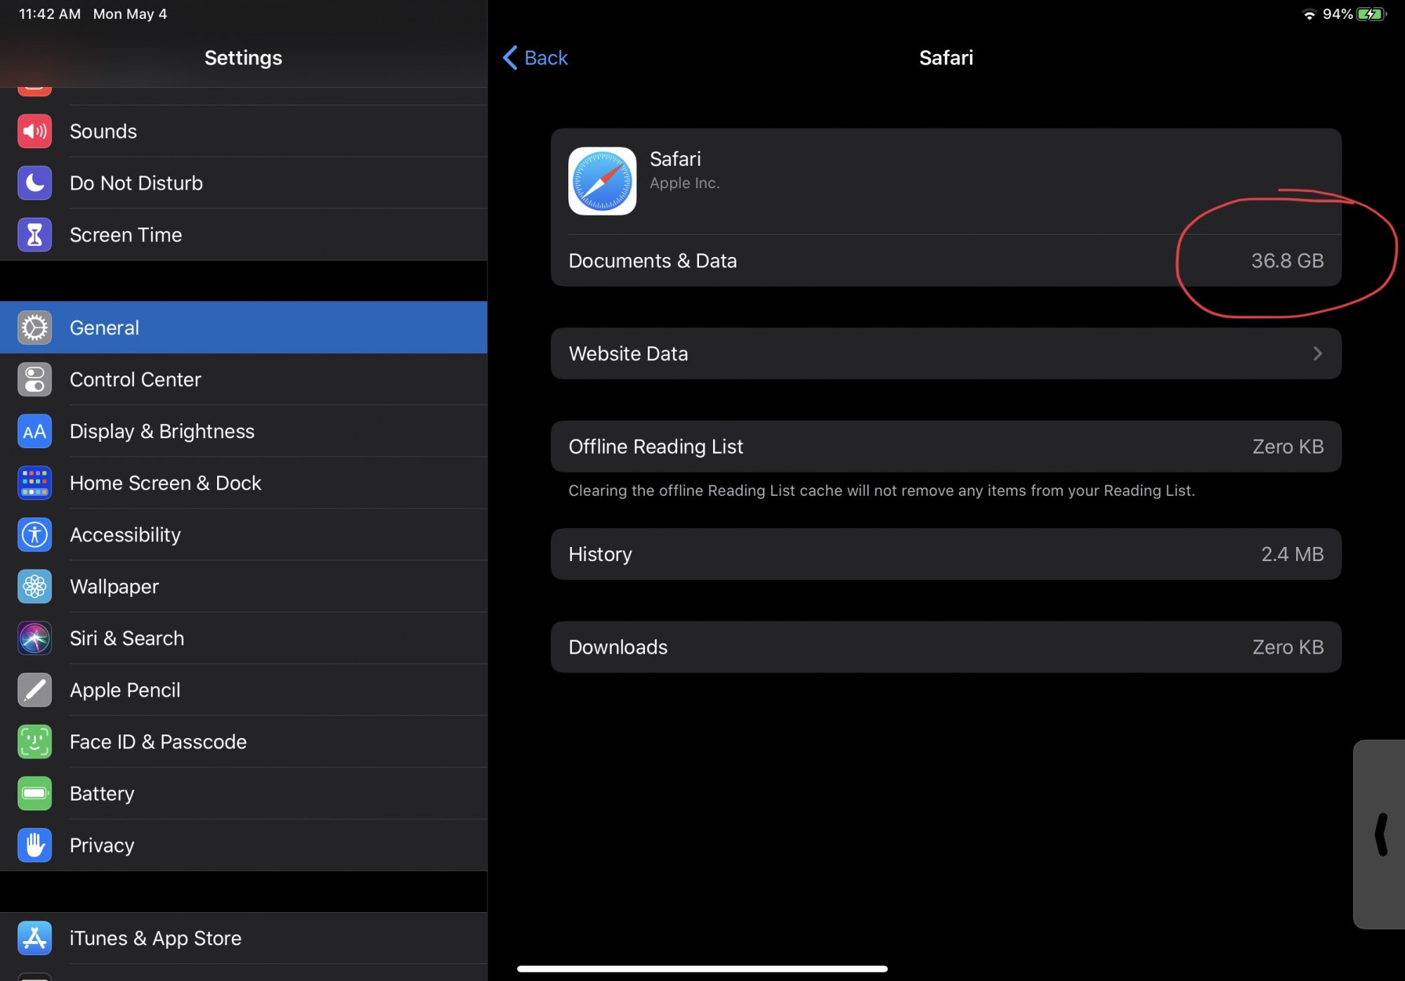Viewport: 1405px width, 981px height.
Task: Select the Privacy settings row
Action: 243,845
